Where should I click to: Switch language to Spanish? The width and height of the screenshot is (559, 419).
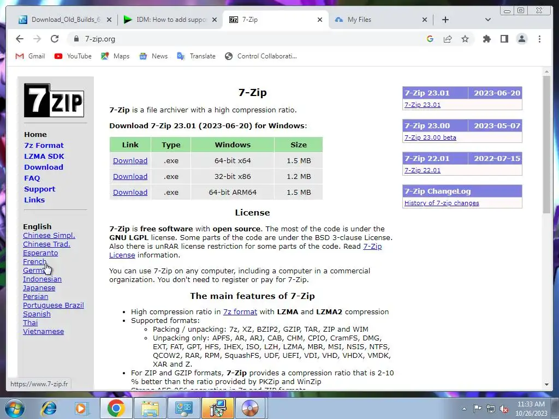click(x=37, y=314)
